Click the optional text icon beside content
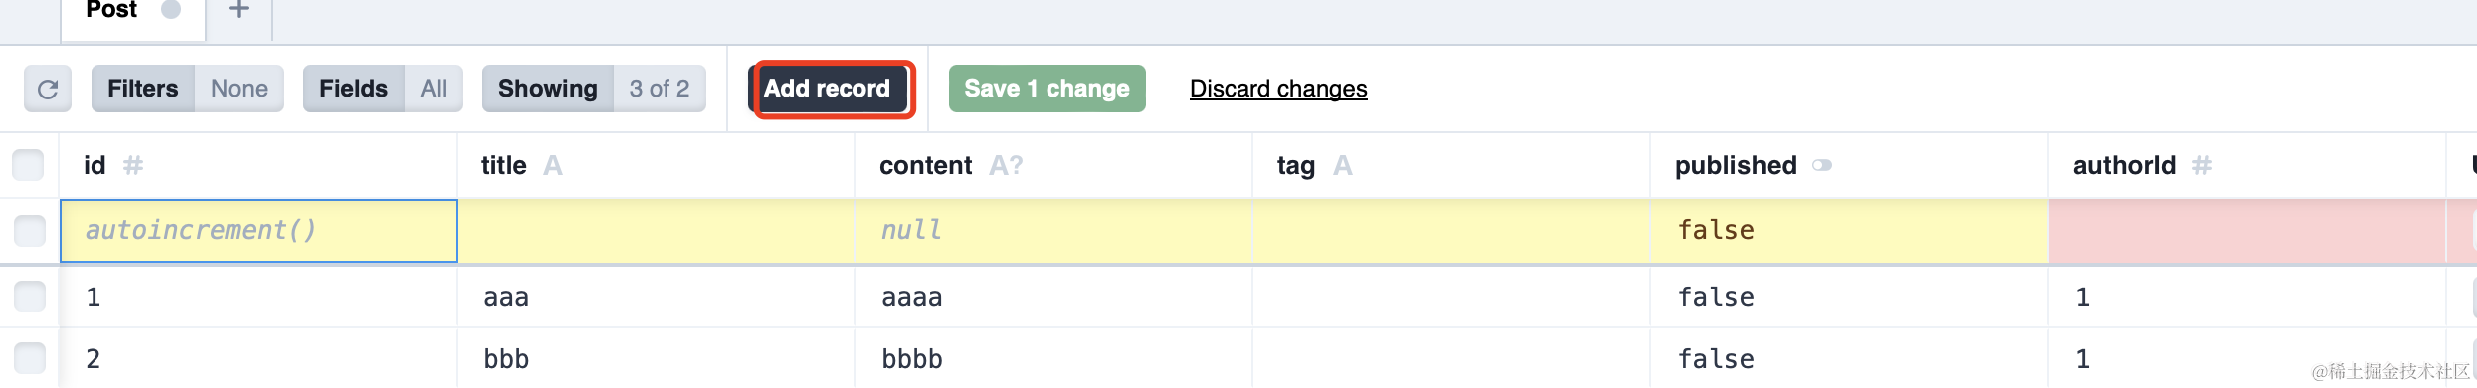2477x388 pixels. coord(1006,166)
